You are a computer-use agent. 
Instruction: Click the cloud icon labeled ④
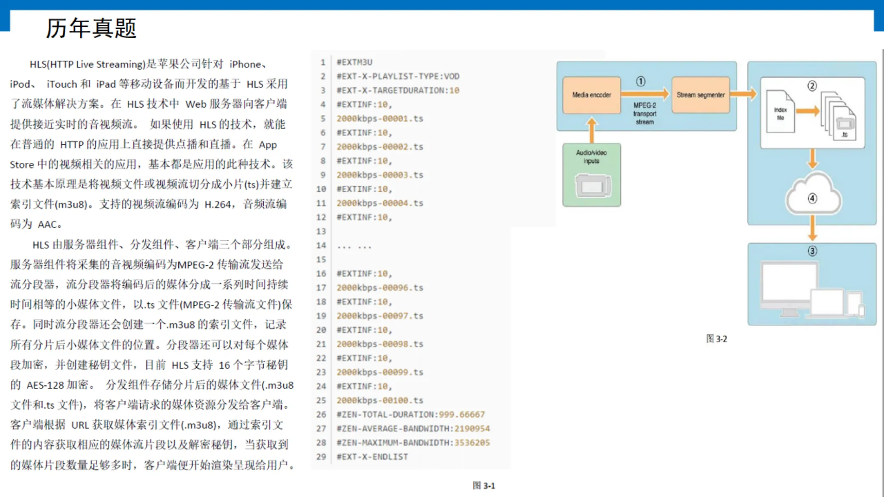[x=812, y=194]
